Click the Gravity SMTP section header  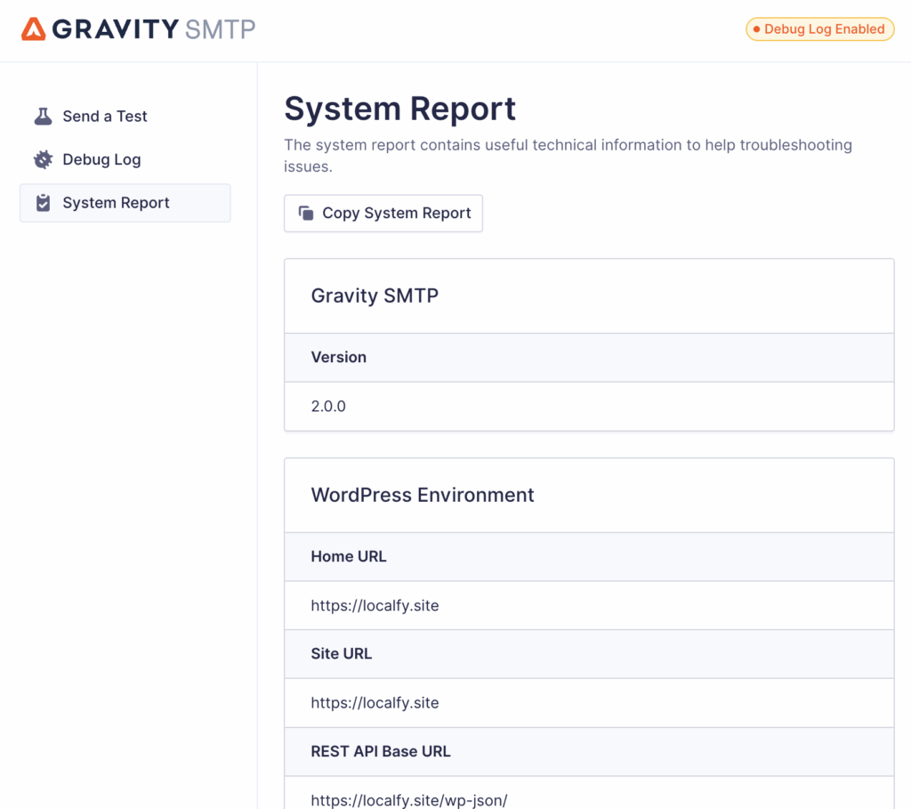click(x=374, y=295)
